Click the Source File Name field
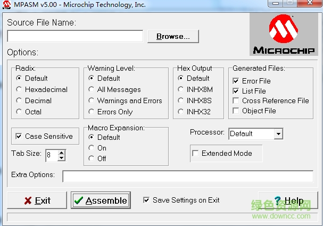The width and height of the screenshot is (323, 226). [75, 36]
